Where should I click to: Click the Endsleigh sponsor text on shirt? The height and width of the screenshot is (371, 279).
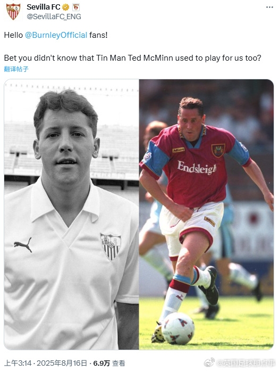tap(197, 168)
